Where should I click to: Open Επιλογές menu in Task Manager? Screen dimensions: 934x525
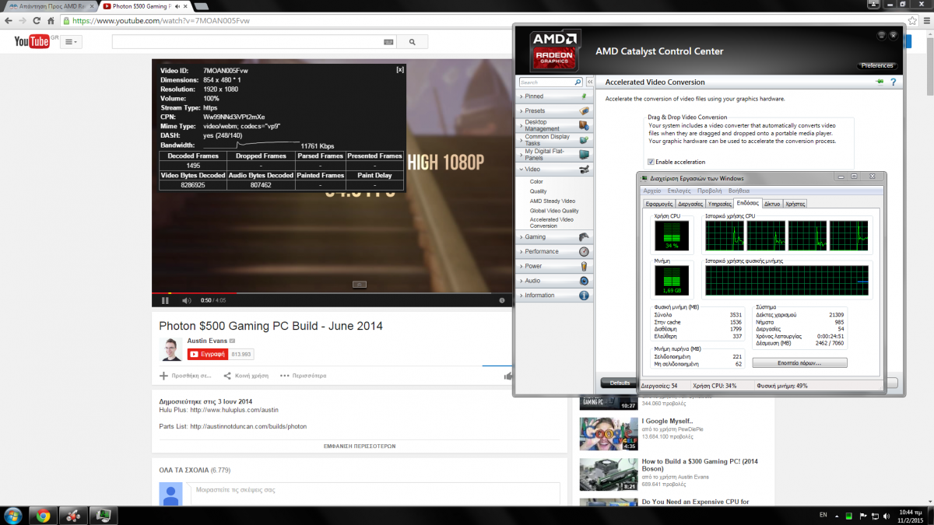pos(679,190)
